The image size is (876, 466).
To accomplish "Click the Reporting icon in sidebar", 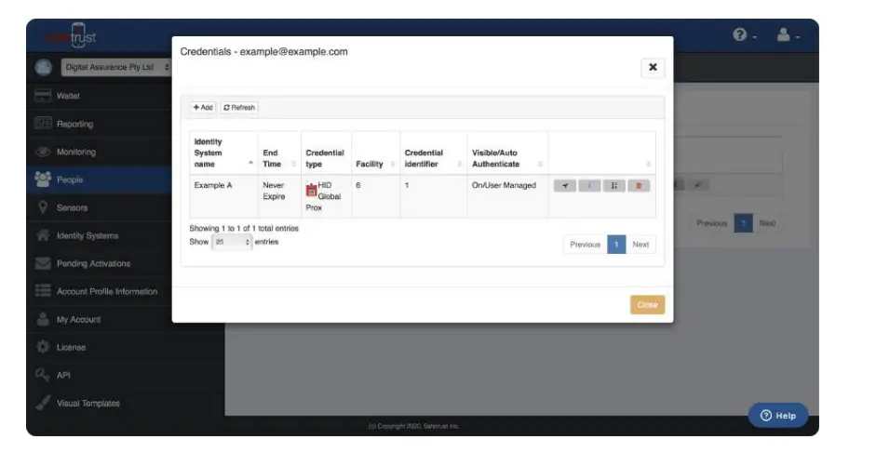I will tap(43, 124).
